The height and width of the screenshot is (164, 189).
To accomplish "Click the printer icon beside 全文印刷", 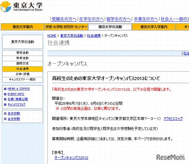I will point(5,119).
